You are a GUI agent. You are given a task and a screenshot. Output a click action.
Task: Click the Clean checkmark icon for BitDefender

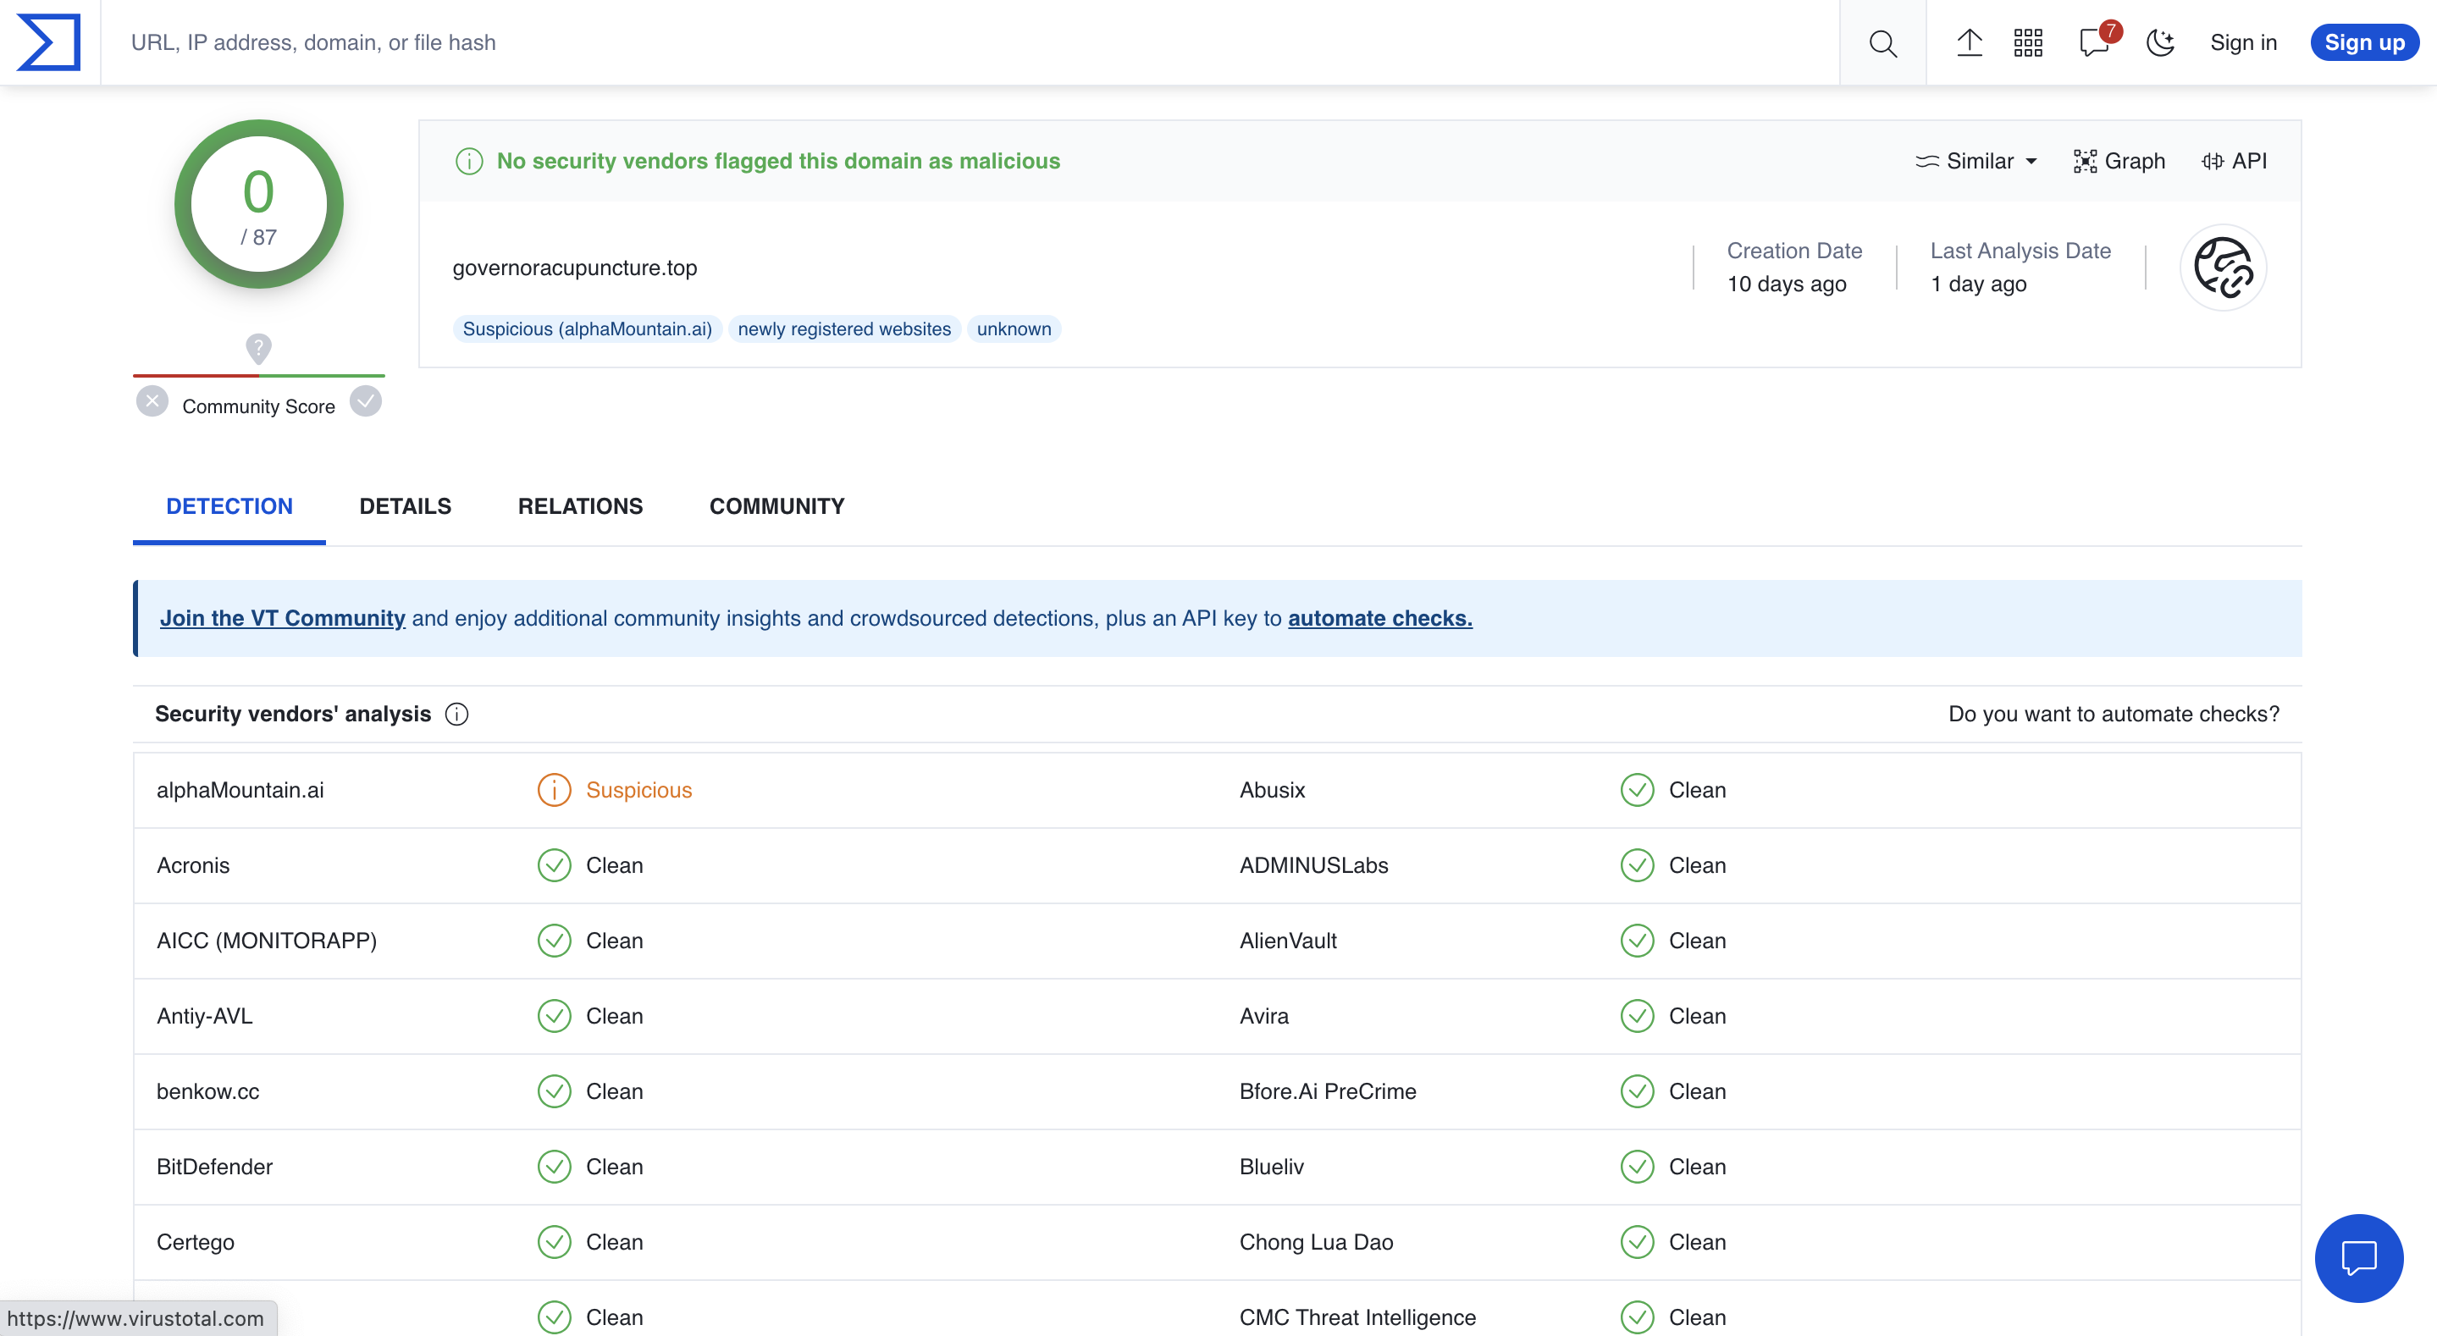554,1167
